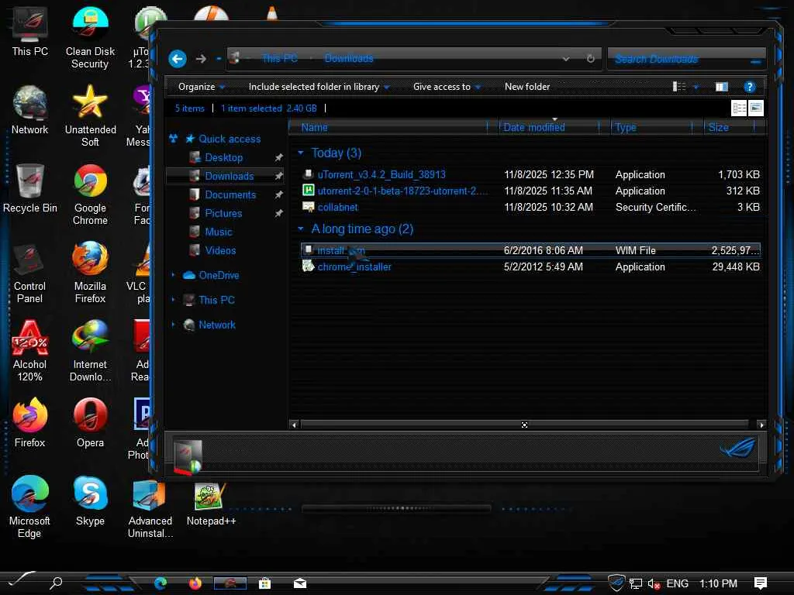This screenshot has width=794, height=595.
Task: Open the action center notifications icon
Action: pyautogui.click(x=760, y=583)
